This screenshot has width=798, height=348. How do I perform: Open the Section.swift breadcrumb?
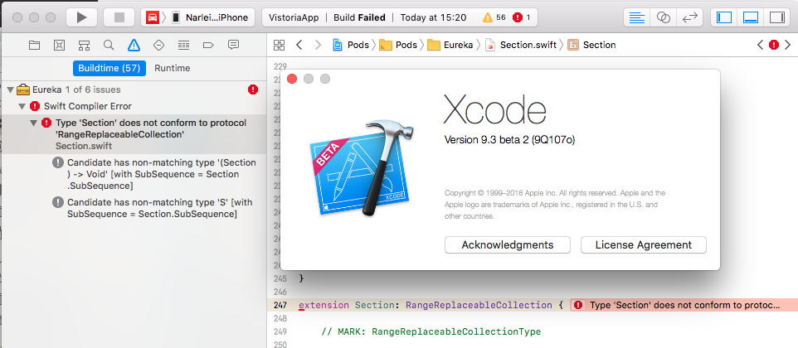[x=521, y=45]
